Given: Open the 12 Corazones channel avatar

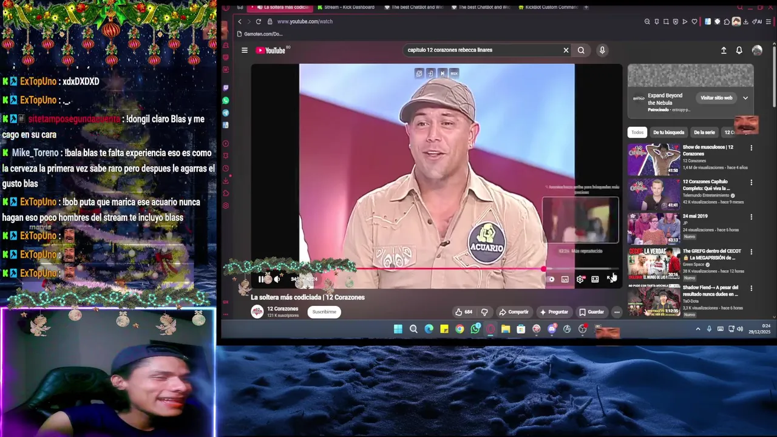Looking at the screenshot, I should [x=257, y=312].
